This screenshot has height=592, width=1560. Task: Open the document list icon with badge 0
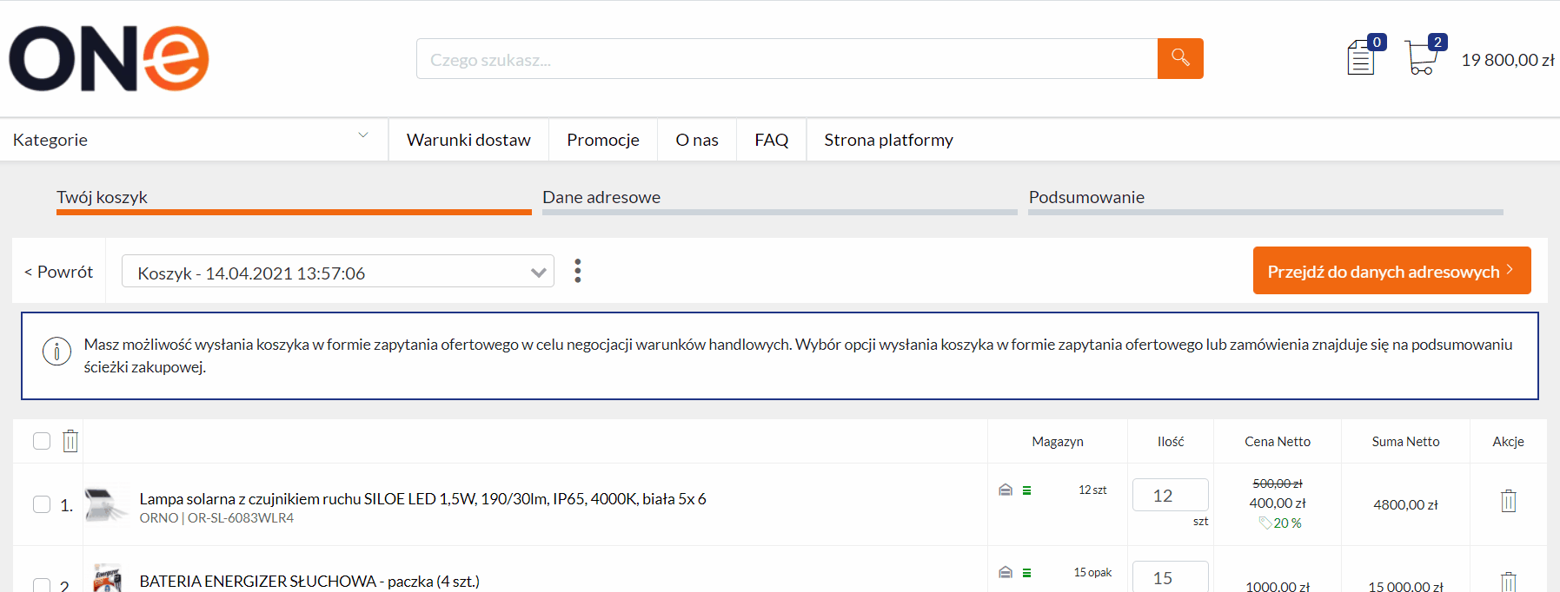[x=1361, y=58]
